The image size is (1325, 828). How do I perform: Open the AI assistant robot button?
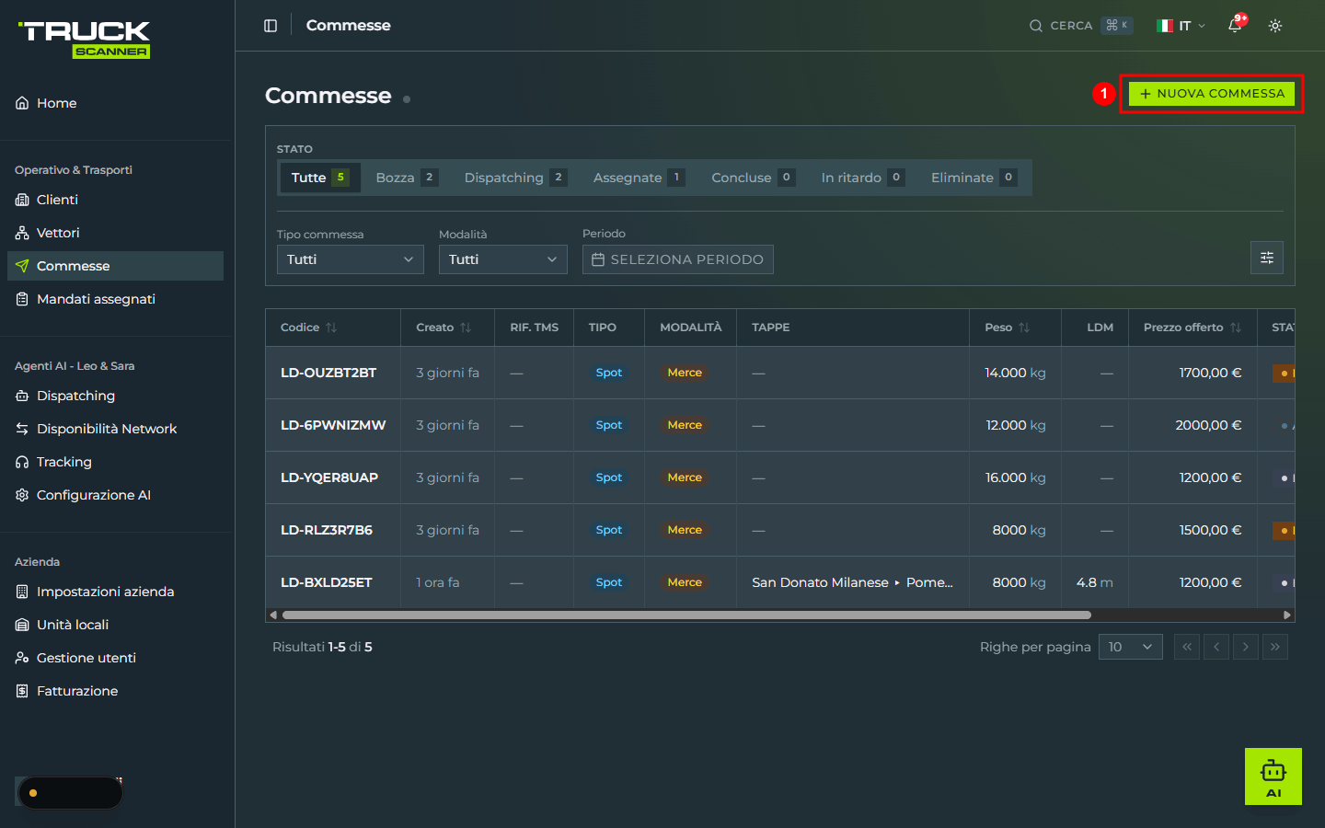pos(1273,776)
